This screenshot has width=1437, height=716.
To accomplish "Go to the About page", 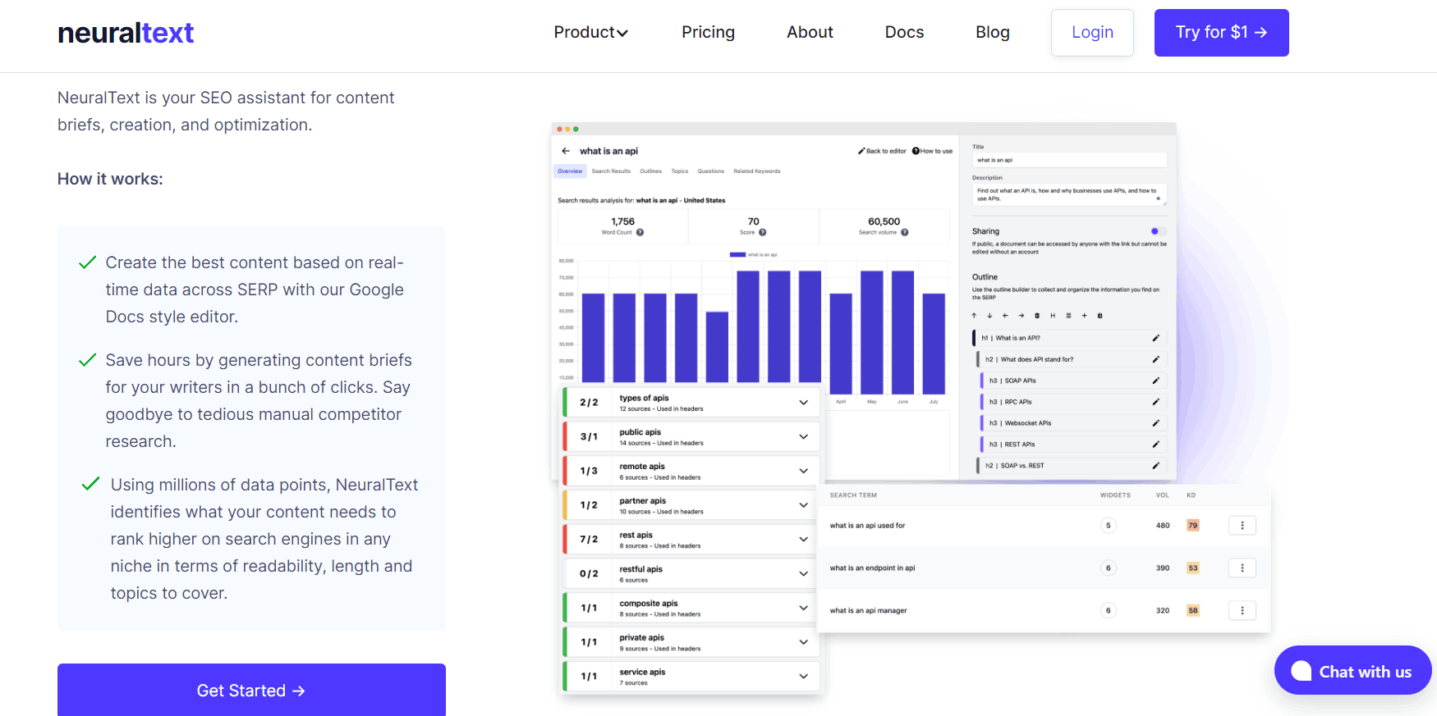I will 810,32.
